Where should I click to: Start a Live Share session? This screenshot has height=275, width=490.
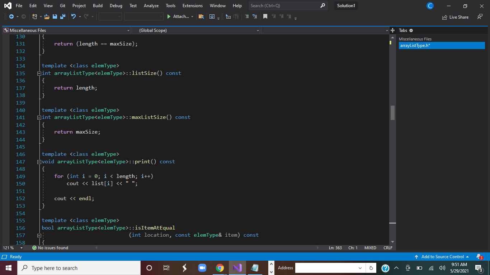pos(456,17)
